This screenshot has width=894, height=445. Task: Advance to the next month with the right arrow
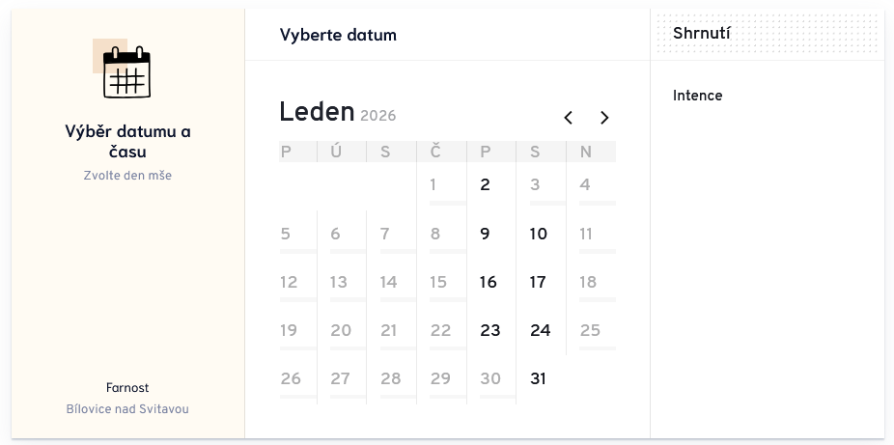[x=604, y=118]
